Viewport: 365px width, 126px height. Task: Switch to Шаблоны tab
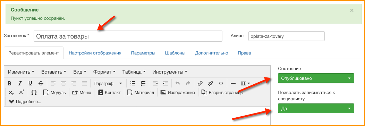coord(175,53)
